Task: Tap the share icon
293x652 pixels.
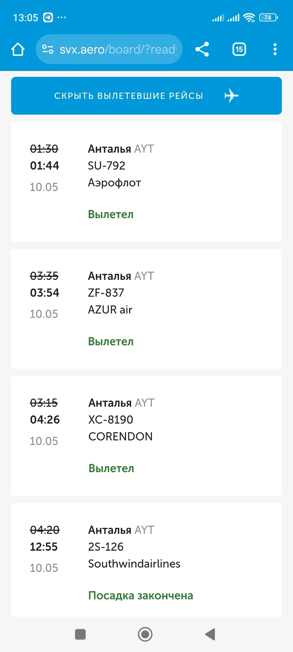Action: [x=202, y=49]
